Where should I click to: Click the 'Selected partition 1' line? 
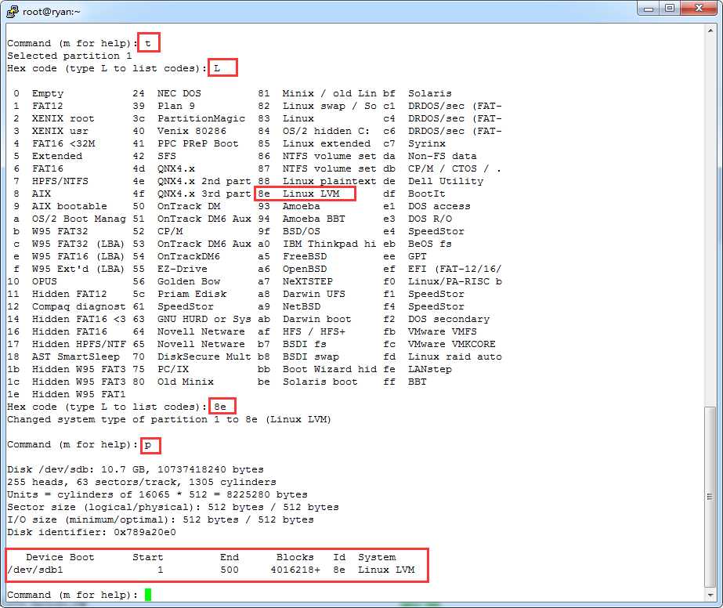click(x=70, y=56)
